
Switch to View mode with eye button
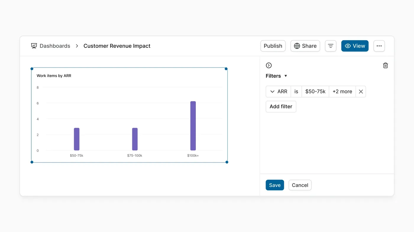(355, 46)
